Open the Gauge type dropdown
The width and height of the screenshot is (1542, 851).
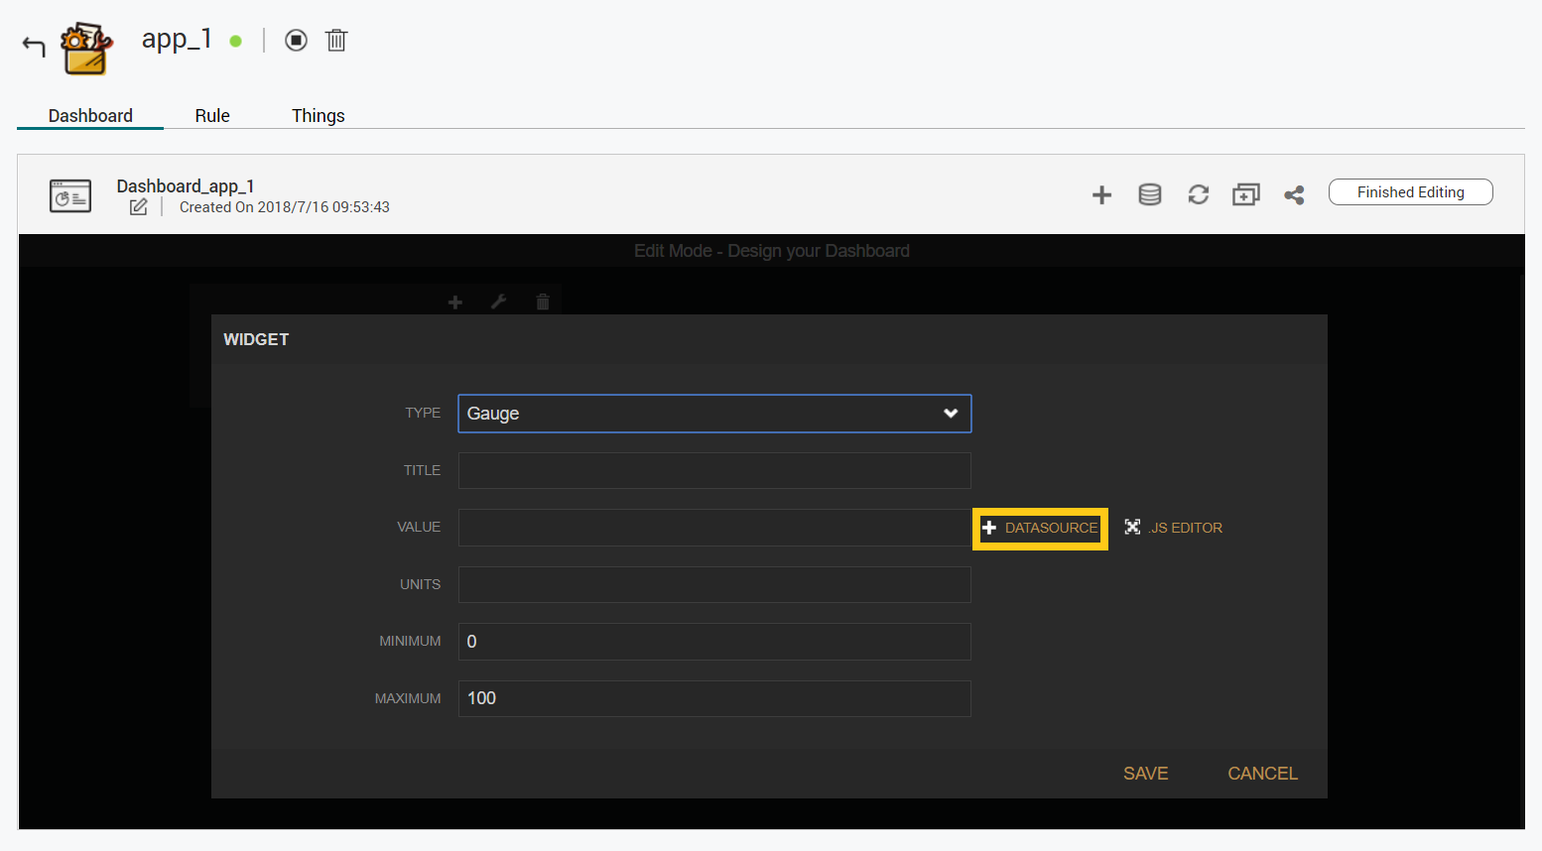713,414
